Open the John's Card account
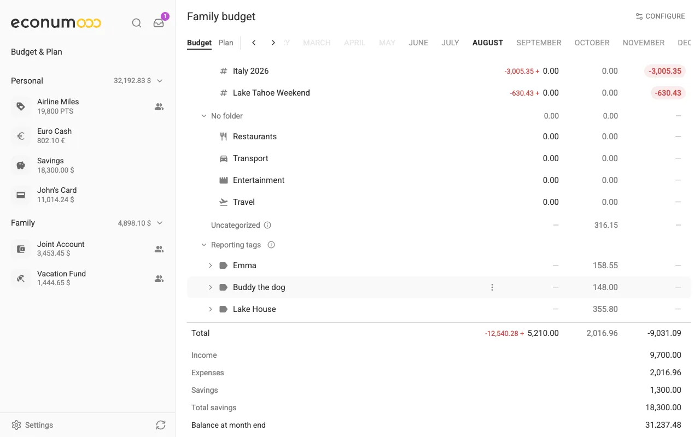 pyautogui.click(x=87, y=195)
